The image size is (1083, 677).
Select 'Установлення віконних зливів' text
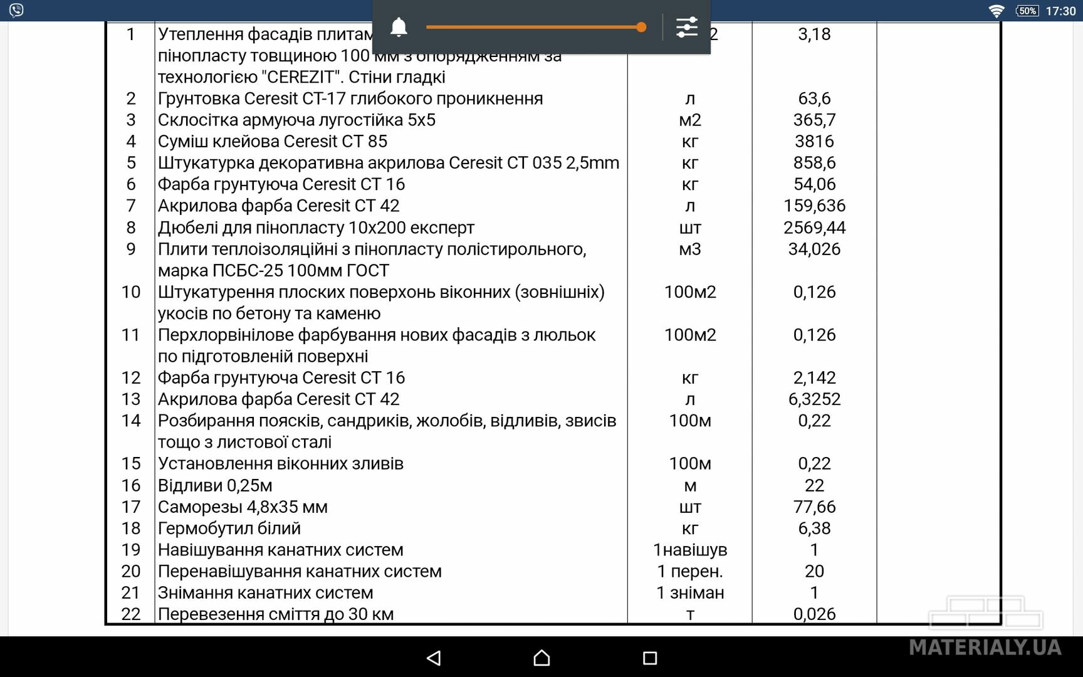281,463
